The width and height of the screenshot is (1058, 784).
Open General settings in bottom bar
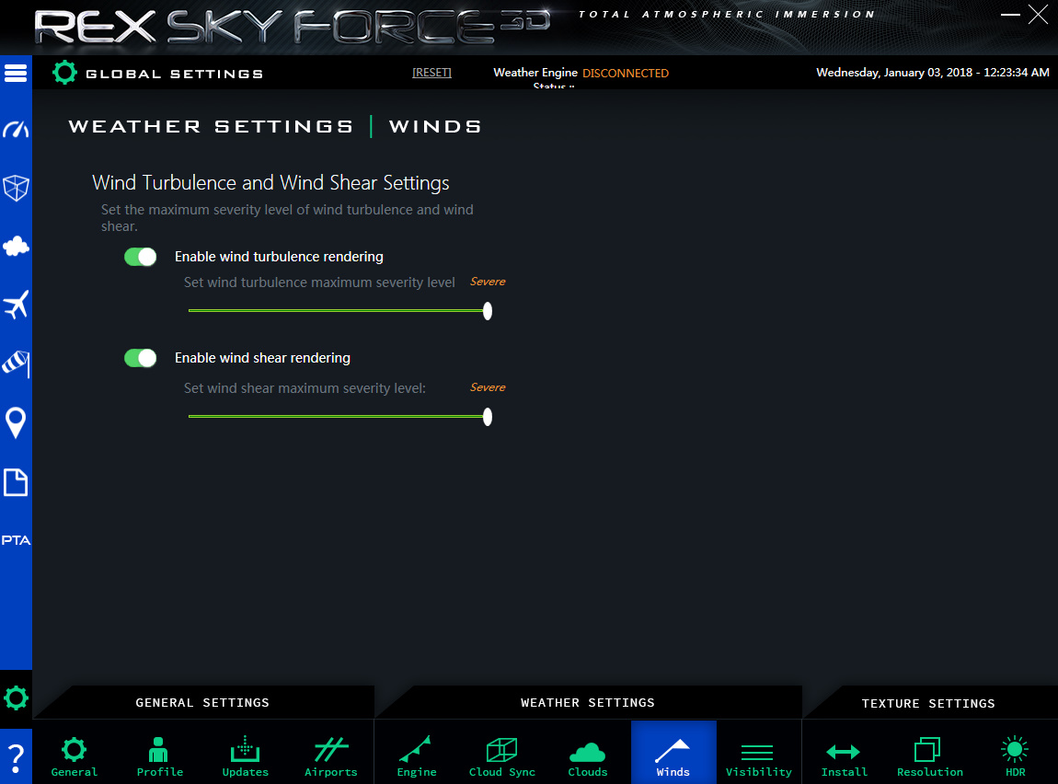point(75,756)
